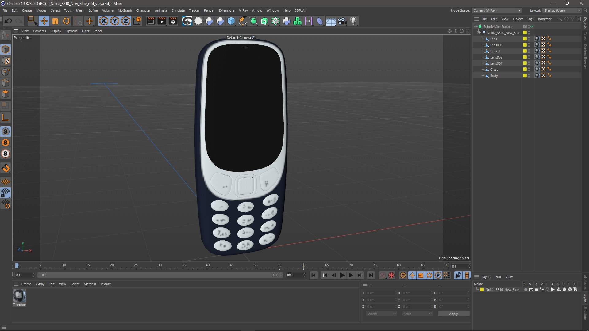Select the Telephor material thumbnail
This screenshot has width=589, height=331.
19,296
